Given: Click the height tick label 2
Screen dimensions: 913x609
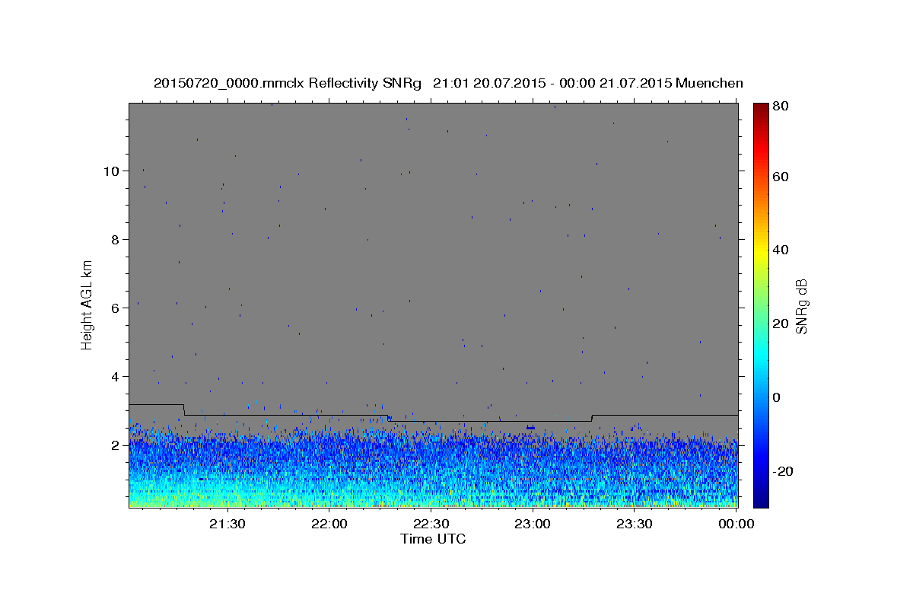Looking at the screenshot, I should (116, 445).
